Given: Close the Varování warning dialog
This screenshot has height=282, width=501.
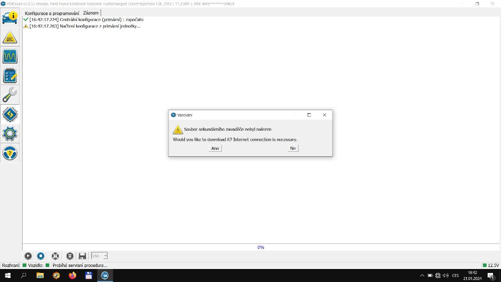Looking at the screenshot, I should click(x=325, y=115).
